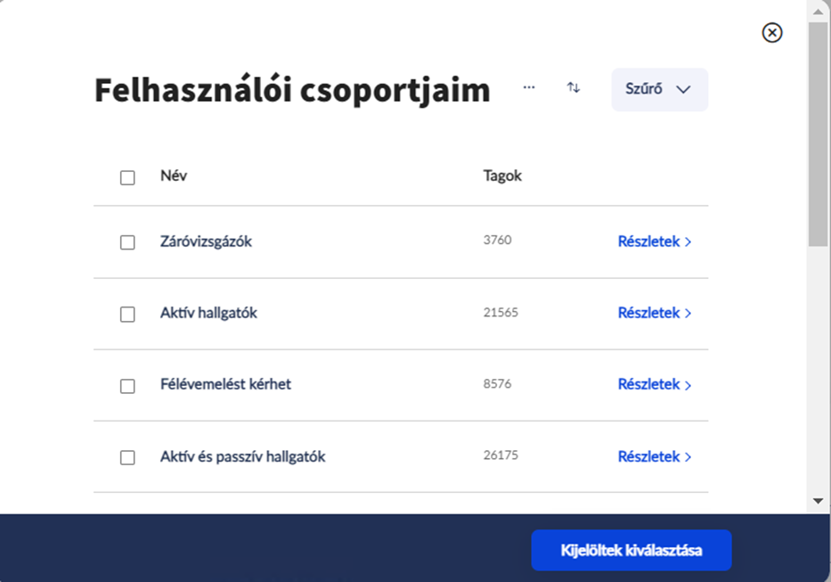Image resolution: width=831 pixels, height=582 pixels.
Task: Mark the Aktív és passzív hallgatók checkbox
Action: coord(127,457)
